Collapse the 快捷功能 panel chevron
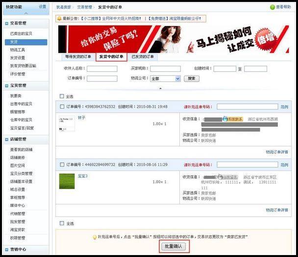 coord(26,13)
